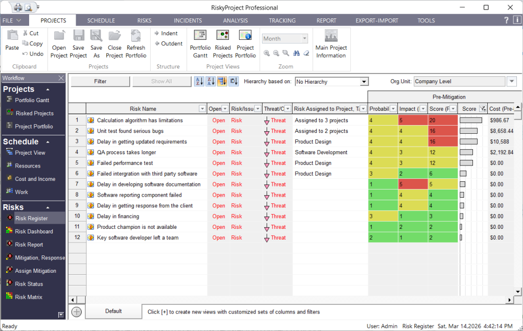The width and height of the screenshot is (523, 331).
Task: Open Risk Matrix in the Workflow sidebar
Action: click(29, 297)
